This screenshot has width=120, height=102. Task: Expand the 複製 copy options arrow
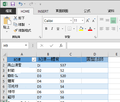[29, 24]
